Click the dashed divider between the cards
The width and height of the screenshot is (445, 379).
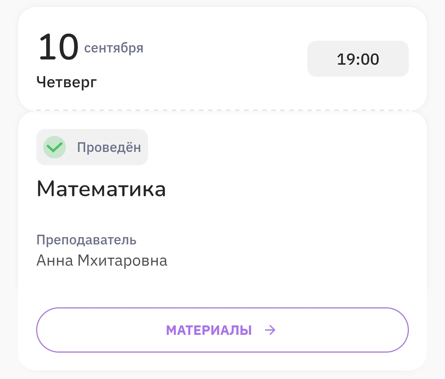tap(222, 111)
